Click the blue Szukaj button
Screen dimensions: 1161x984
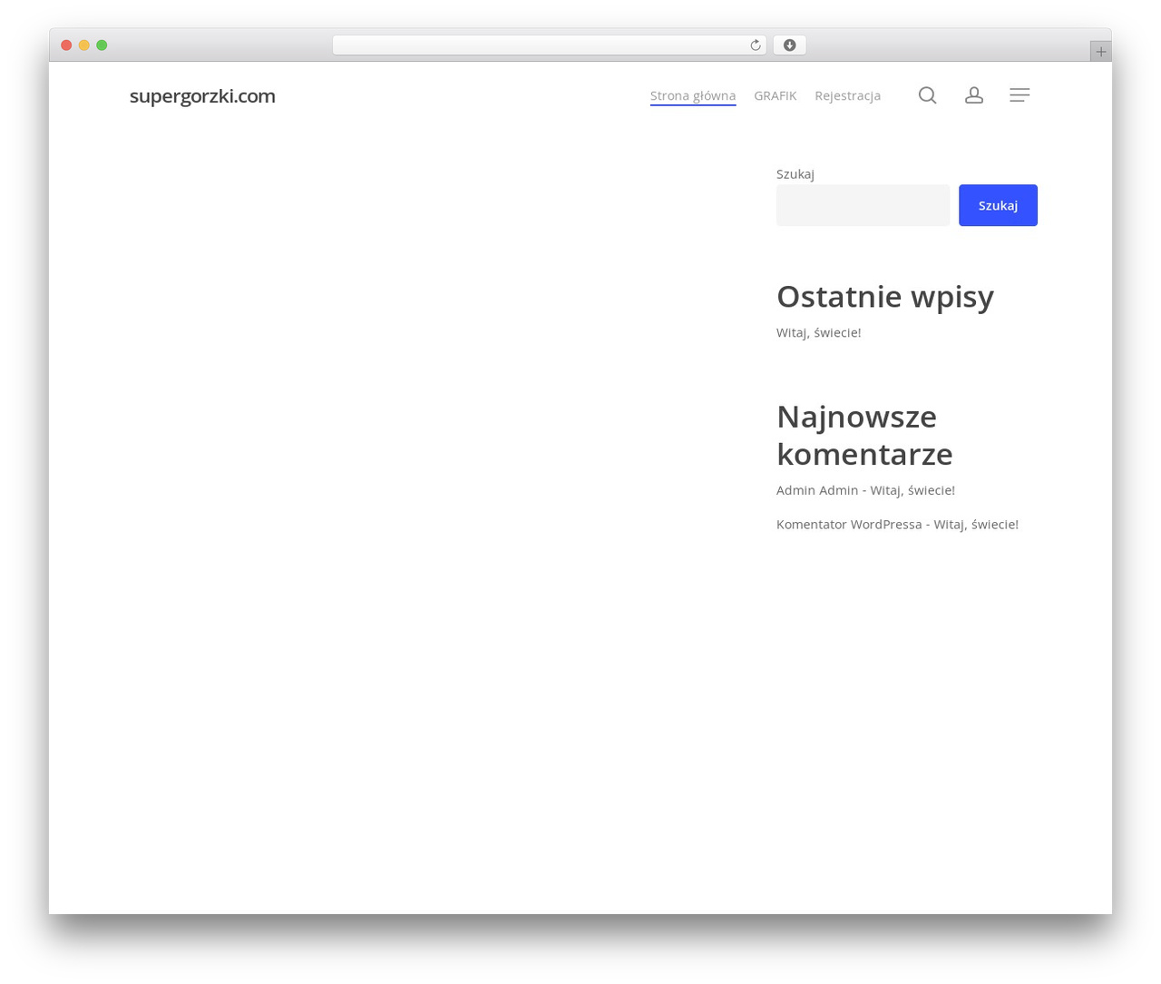tap(998, 205)
